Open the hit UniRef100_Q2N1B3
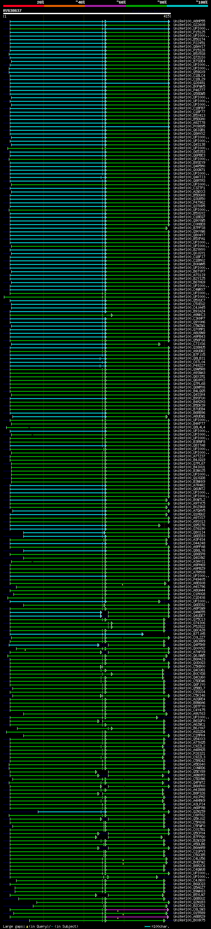The width and height of the screenshot is (211, 929). (189, 902)
